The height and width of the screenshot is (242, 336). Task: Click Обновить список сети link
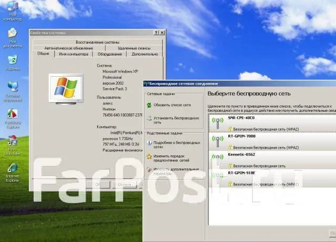(x=172, y=105)
